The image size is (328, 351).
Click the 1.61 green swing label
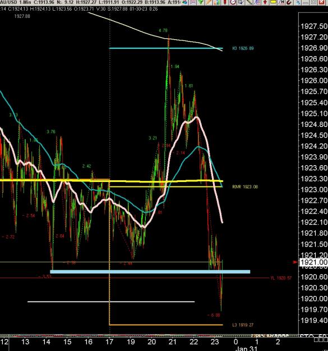click(189, 86)
